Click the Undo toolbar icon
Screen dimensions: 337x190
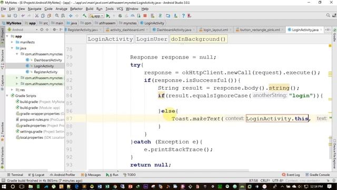(23, 16)
